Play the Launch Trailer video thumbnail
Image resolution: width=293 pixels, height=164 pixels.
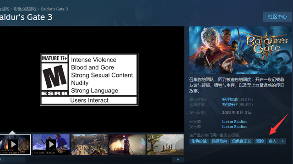tap(15, 144)
